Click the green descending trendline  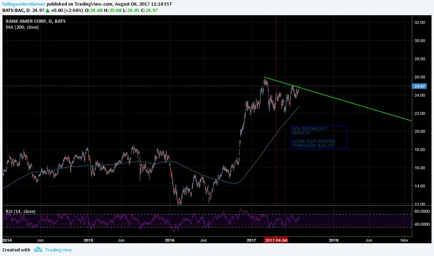coord(338,99)
